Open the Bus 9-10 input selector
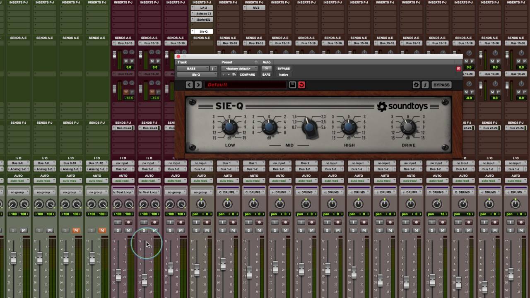The width and height of the screenshot is (530, 298). tap(70, 163)
